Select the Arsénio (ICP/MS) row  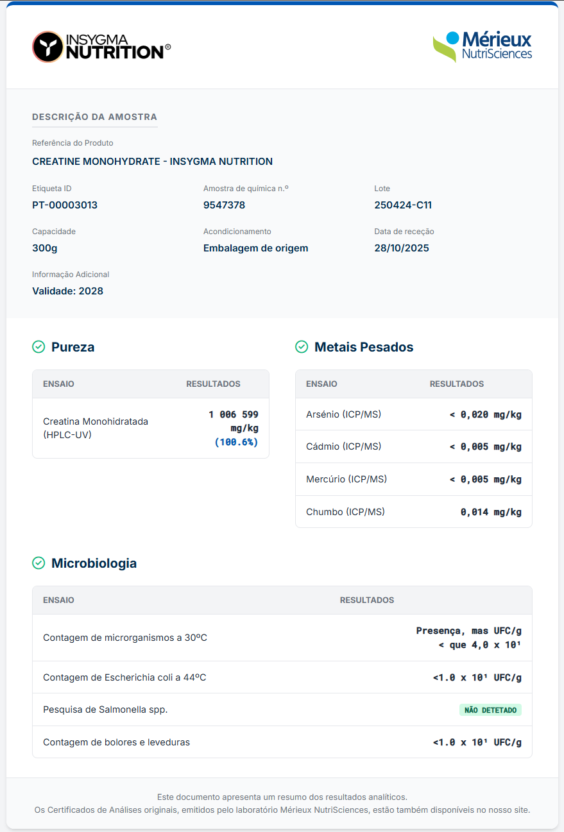click(413, 414)
